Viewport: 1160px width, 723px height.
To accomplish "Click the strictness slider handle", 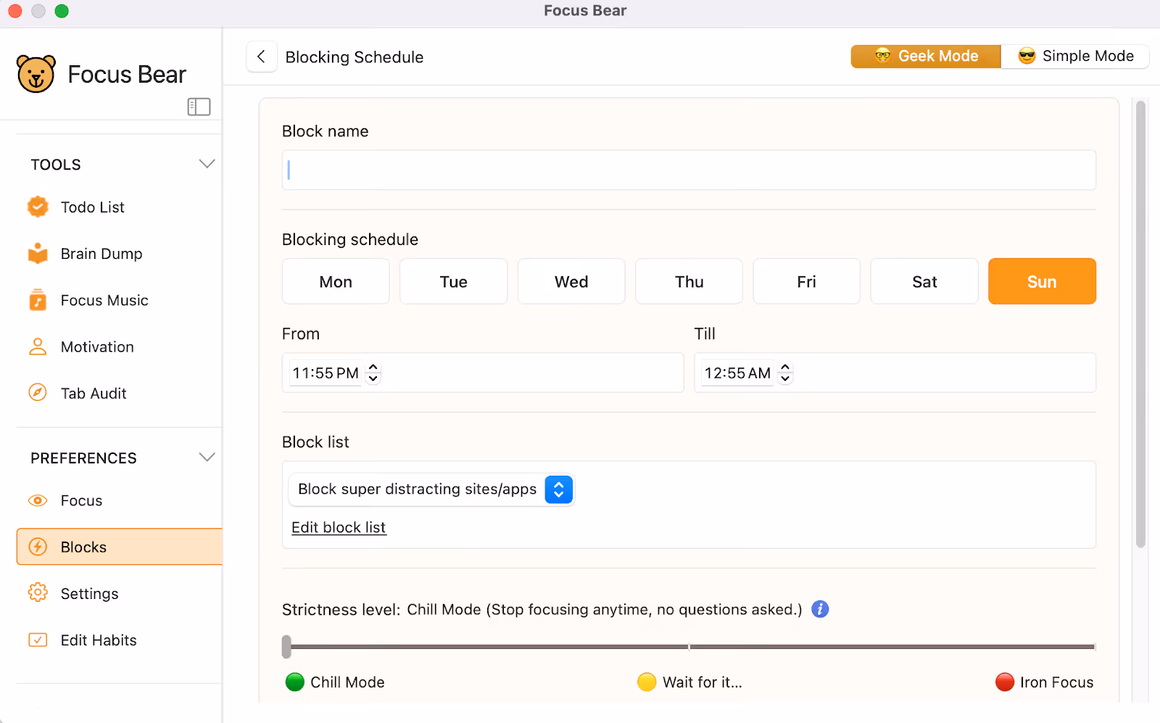I will (x=286, y=646).
